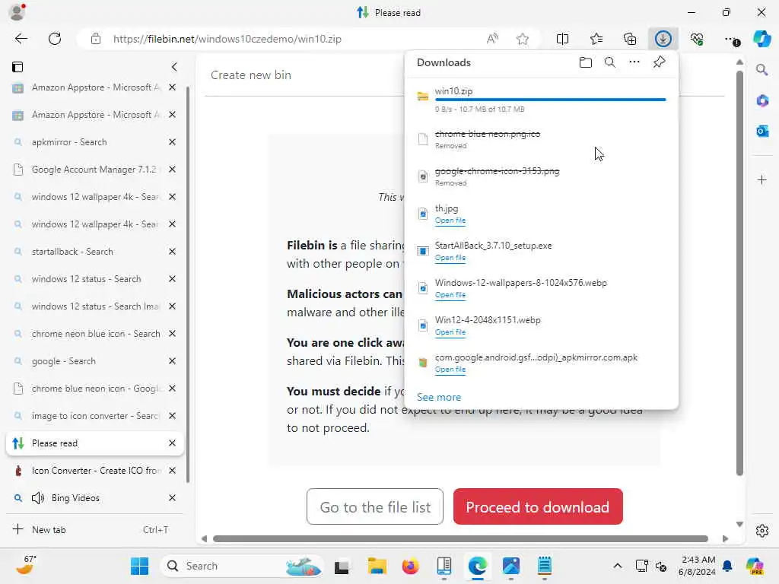The image size is (779, 584).
Task: Select win10.zip download entry
Action: pyautogui.click(x=542, y=99)
